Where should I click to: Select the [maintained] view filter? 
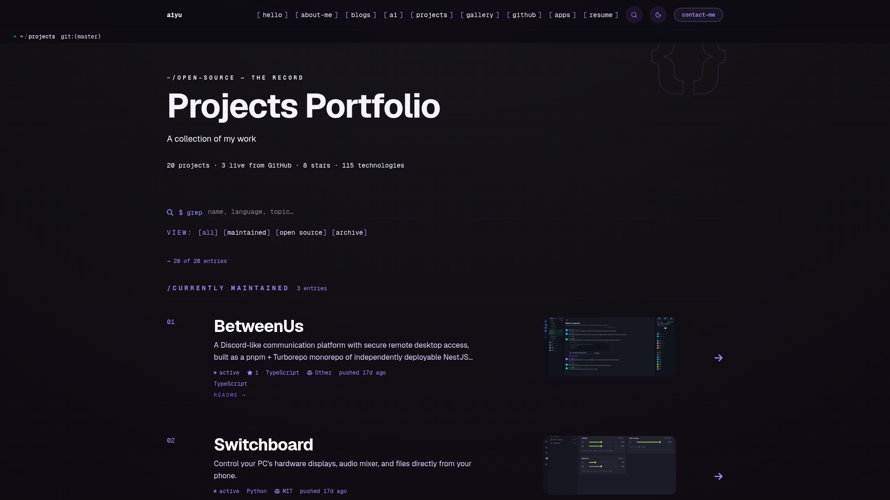pos(247,232)
